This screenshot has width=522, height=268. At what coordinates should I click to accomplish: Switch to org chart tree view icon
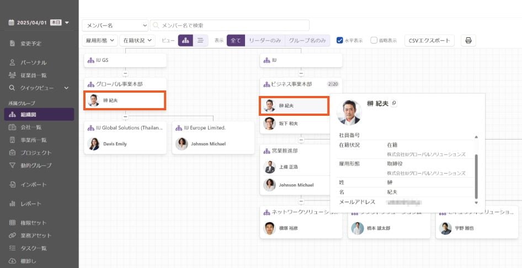point(185,40)
